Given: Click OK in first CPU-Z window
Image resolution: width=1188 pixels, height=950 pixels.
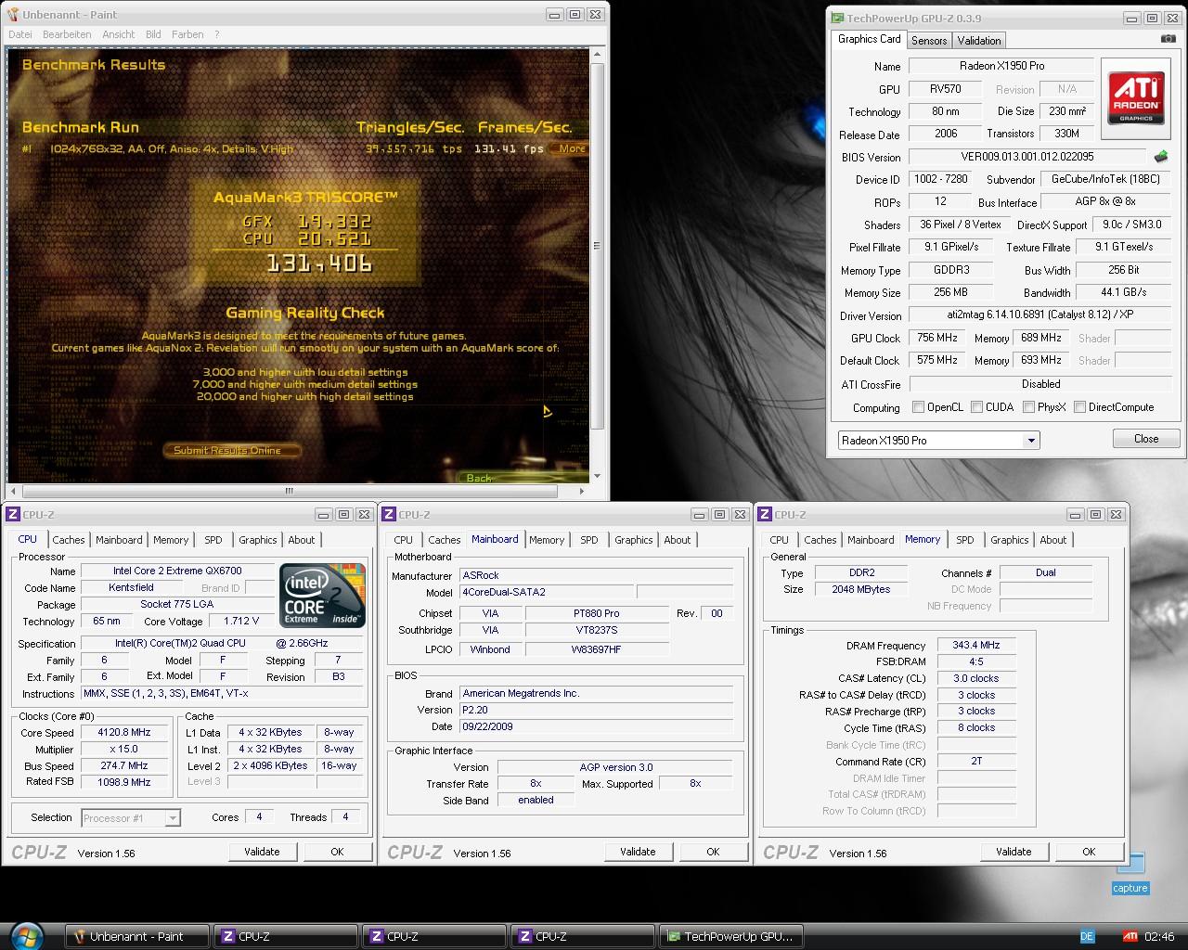Looking at the screenshot, I should pyautogui.click(x=337, y=852).
